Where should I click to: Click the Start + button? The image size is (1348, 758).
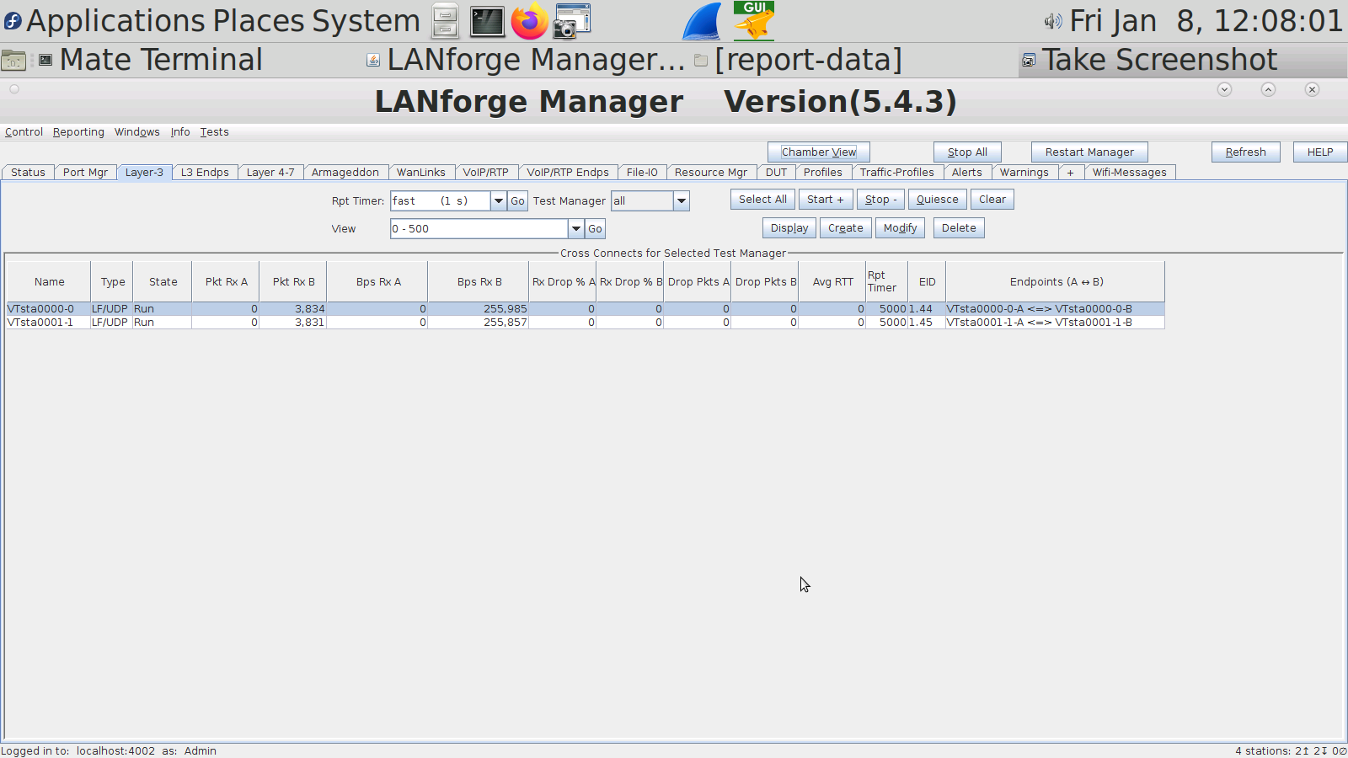pyautogui.click(x=826, y=200)
